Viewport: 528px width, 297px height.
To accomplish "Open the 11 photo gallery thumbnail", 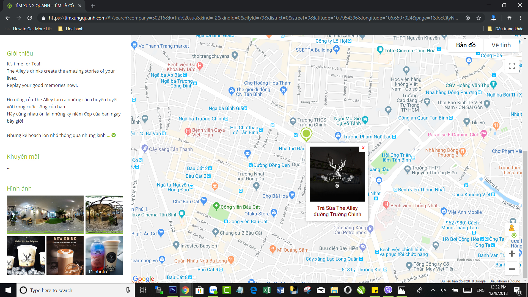I will coord(104,255).
